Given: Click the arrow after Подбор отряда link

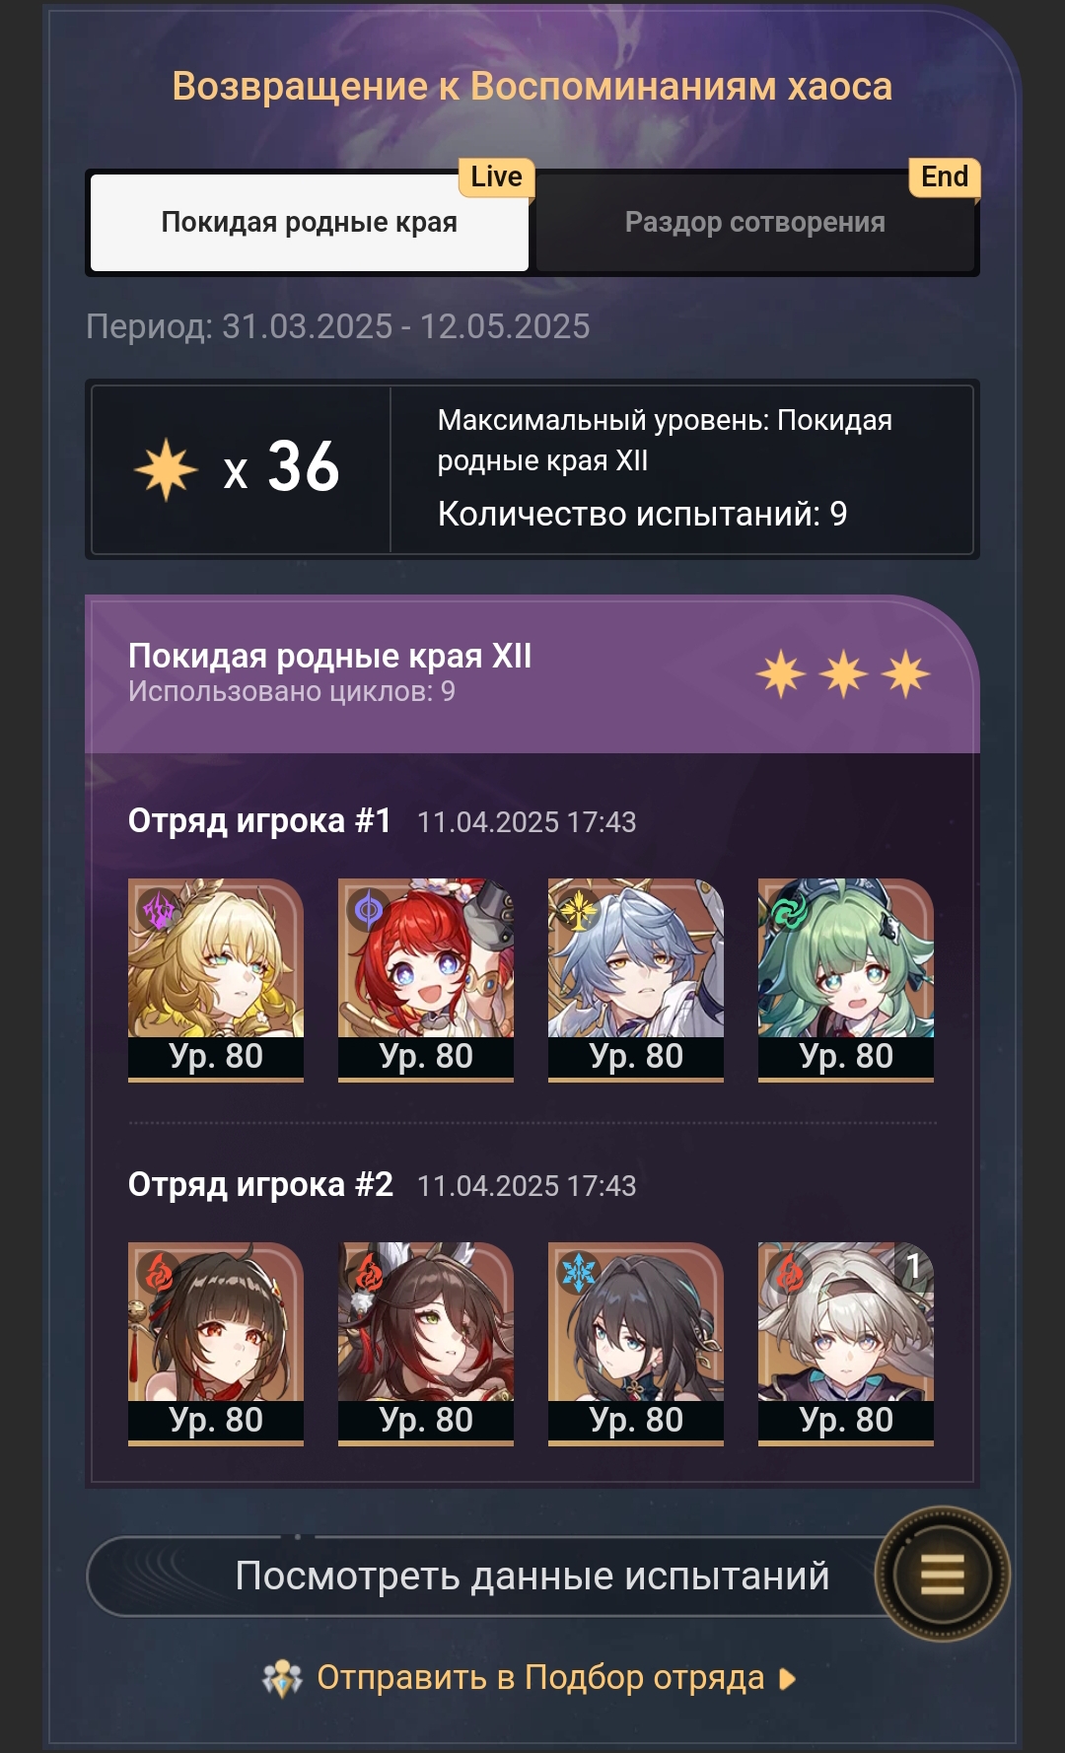Looking at the screenshot, I should [787, 1678].
